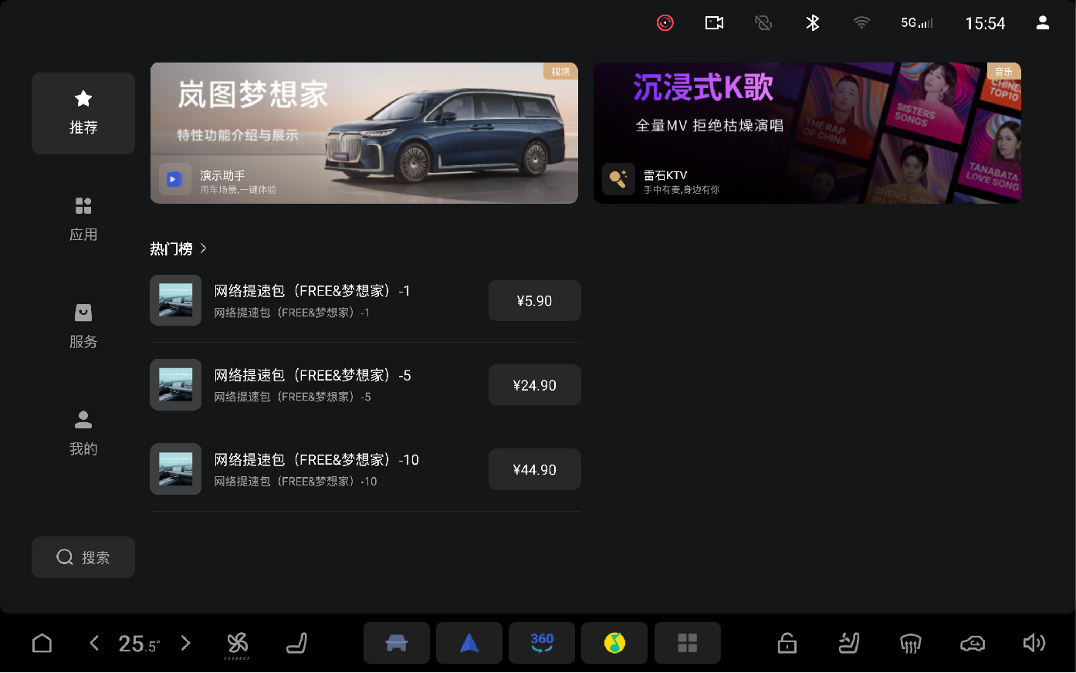This screenshot has width=1076, height=673.
Task: Tap the 雷石KTV microphone icon
Action: (618, 179)
